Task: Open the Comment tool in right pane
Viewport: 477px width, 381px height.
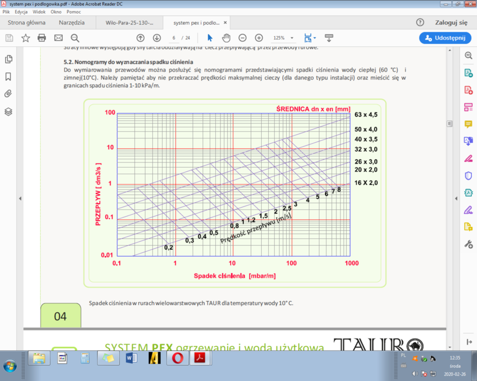Action: [468, 124]
